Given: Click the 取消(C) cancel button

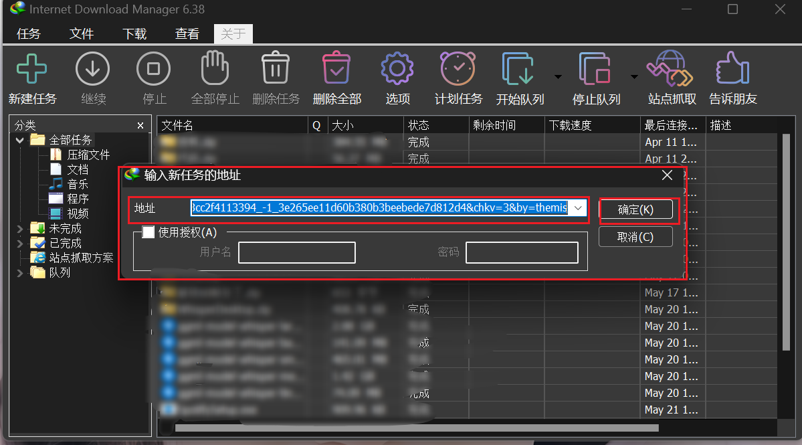Looking at the screenshot, I should [635, 238].
